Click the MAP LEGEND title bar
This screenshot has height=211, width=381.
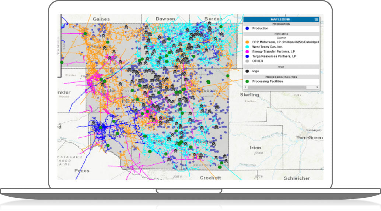[281, 19]
